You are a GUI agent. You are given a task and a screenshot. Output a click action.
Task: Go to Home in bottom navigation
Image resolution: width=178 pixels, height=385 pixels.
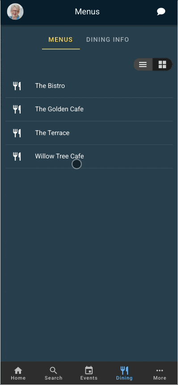click(x=18, y=373)
